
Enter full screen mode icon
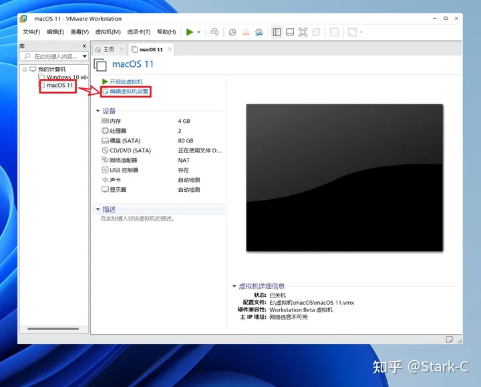tap(303, 32)
